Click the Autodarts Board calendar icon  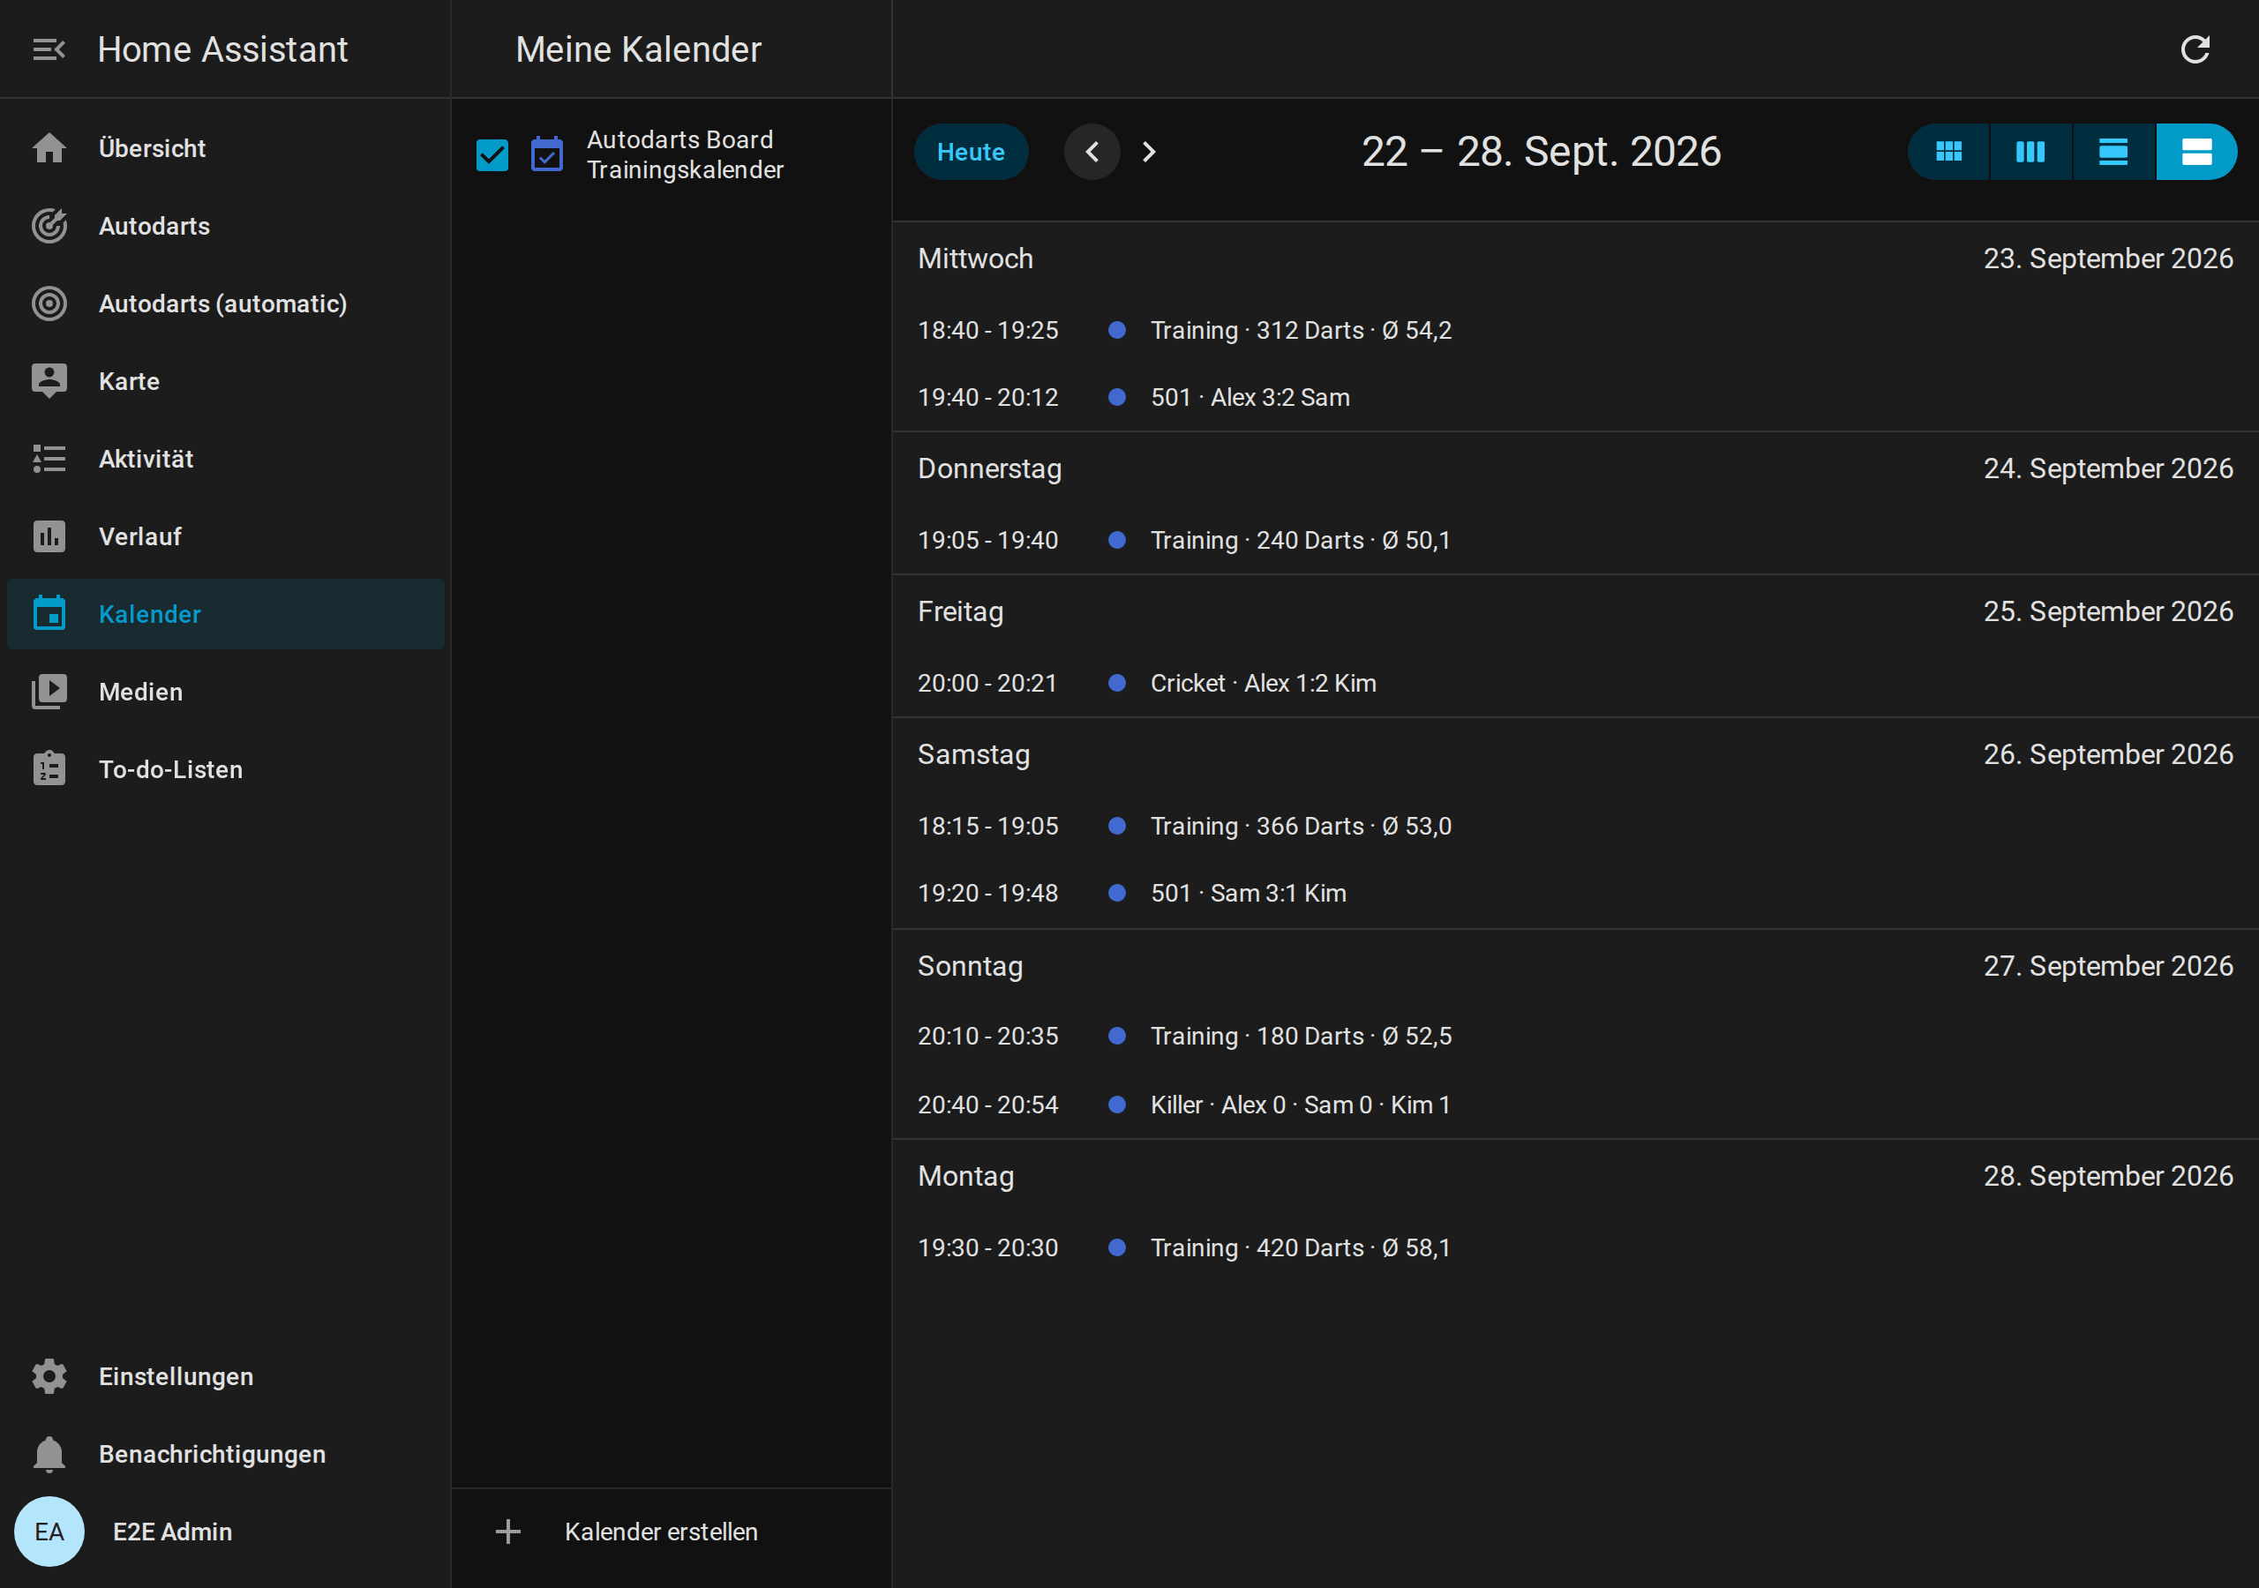[547, 154]
